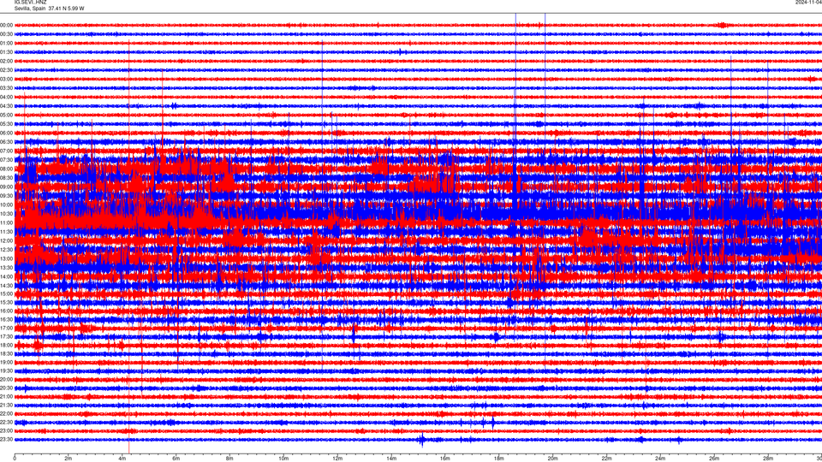822x462 pixels.
Task: Select the 01:30 time row label
Action: coord(6,52)
